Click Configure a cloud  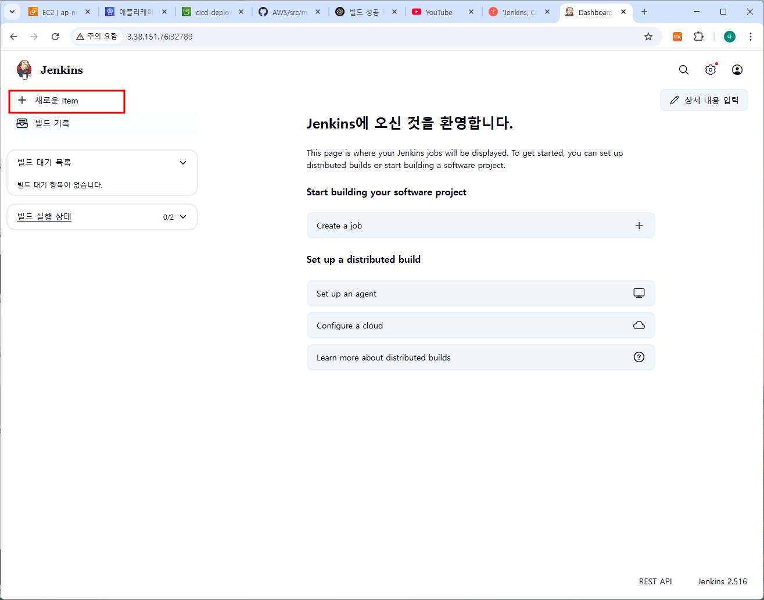click(480, 326)
